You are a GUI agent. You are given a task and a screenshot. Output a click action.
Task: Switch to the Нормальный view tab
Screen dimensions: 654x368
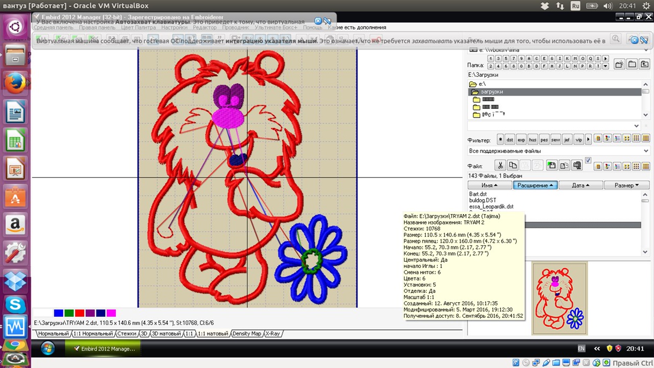click(53, 334)
